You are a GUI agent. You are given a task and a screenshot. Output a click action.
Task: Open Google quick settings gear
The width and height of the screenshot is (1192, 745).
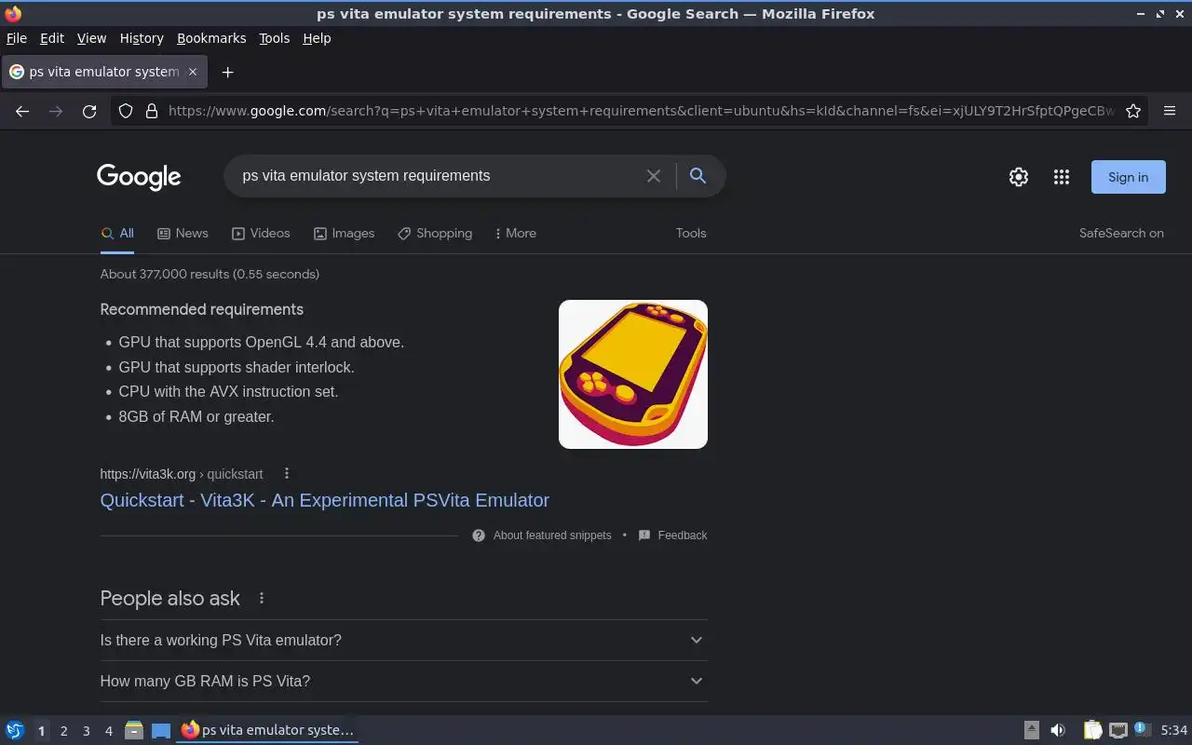(x=1019, y=177)
